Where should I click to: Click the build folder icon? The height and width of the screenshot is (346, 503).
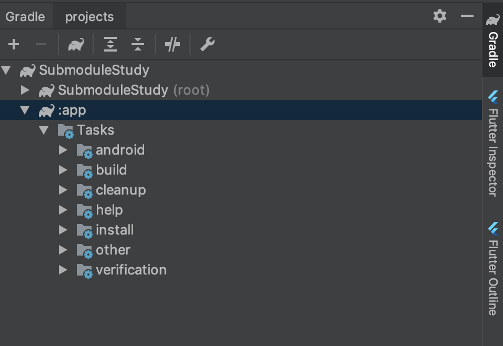85,171
